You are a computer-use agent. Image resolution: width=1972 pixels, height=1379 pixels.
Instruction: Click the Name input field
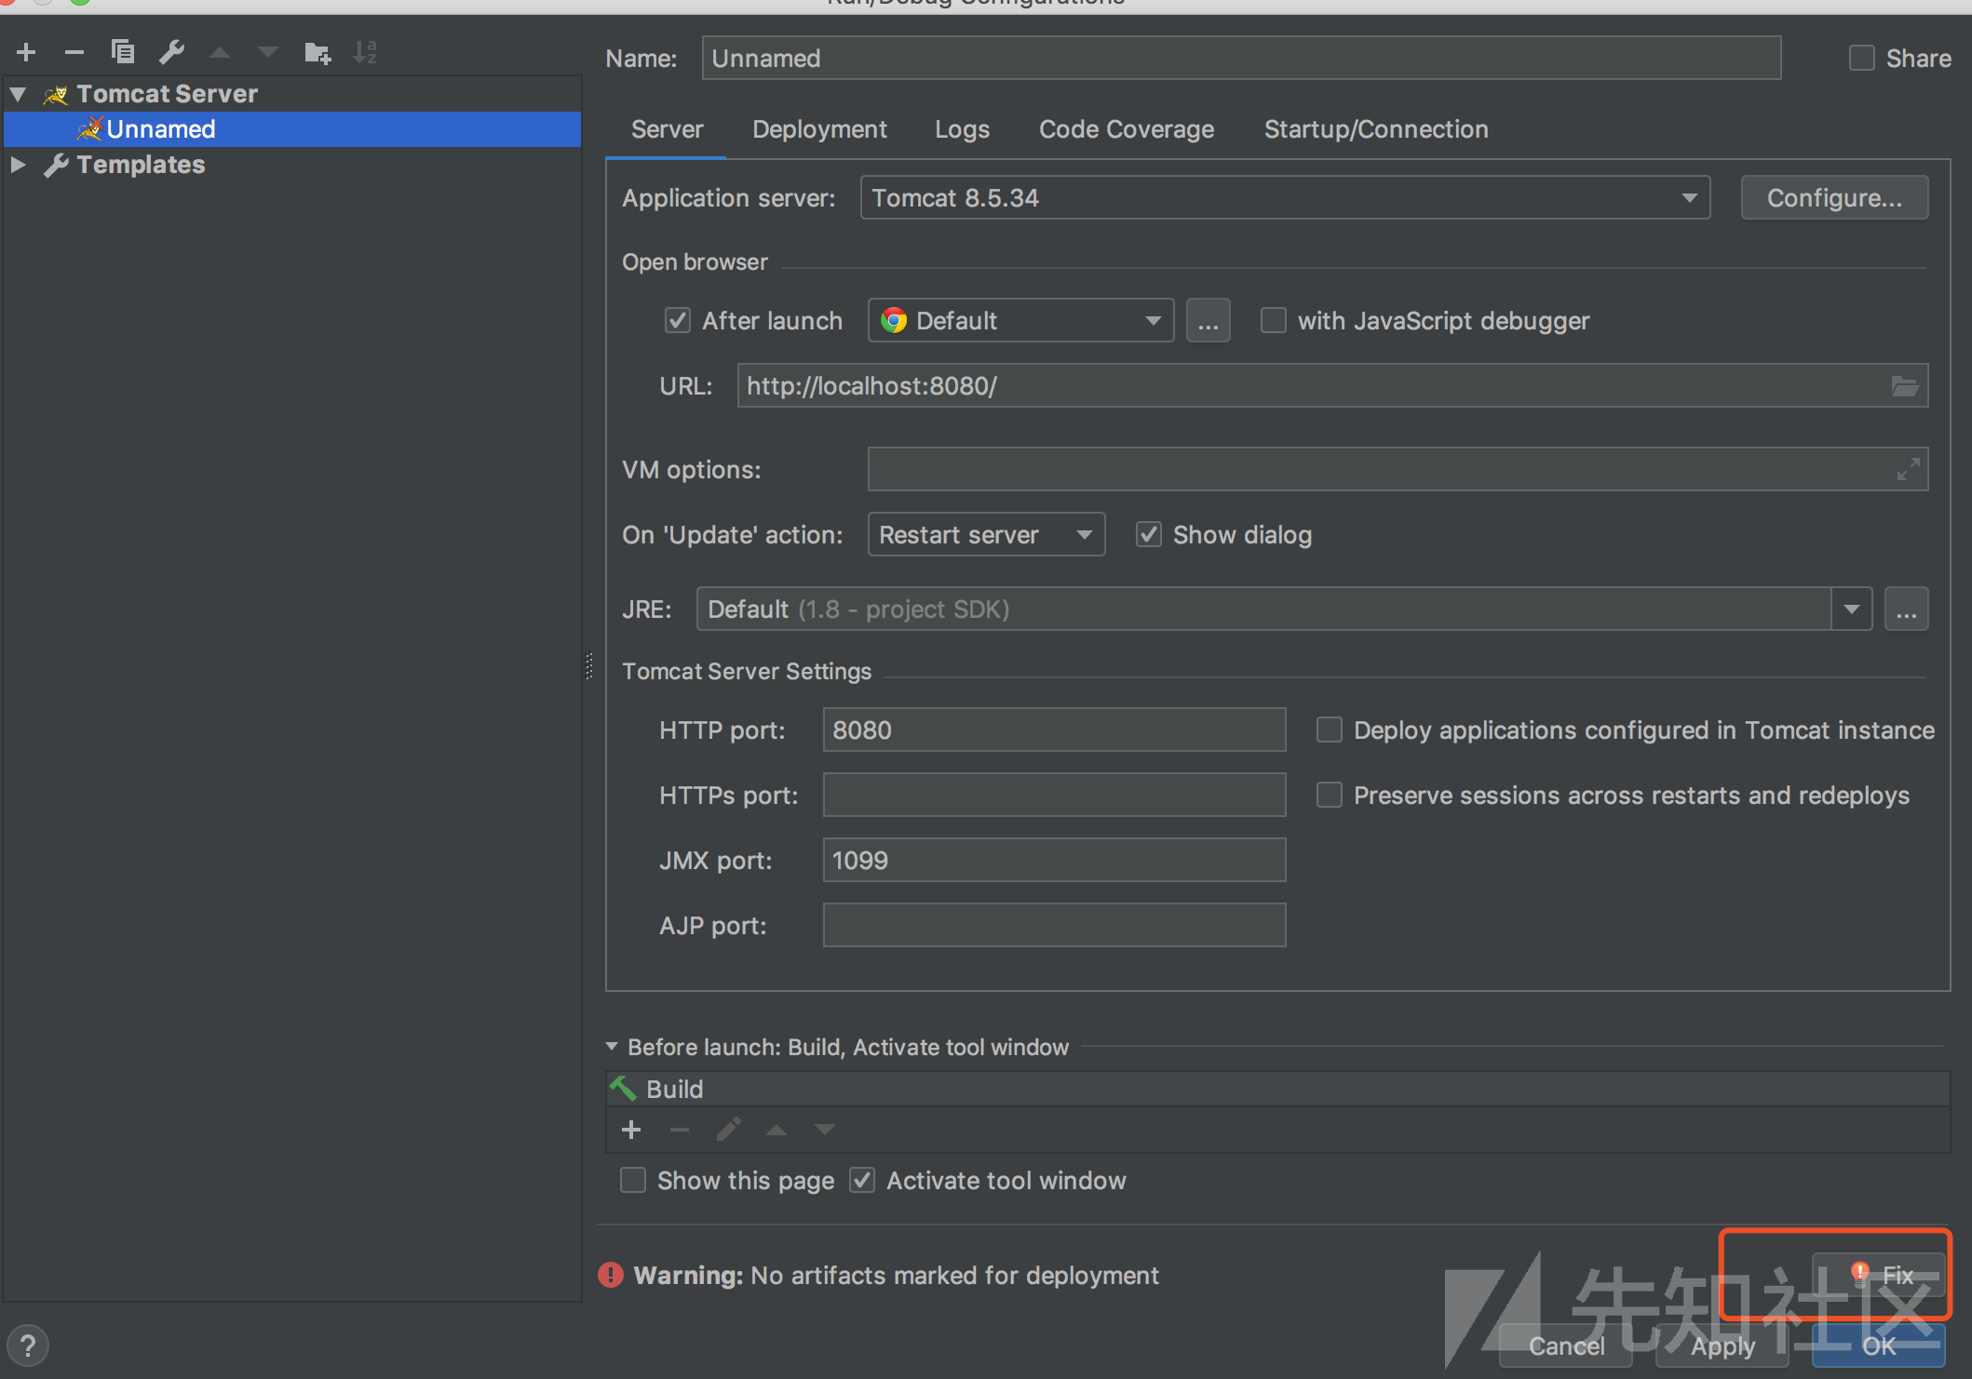pyautogui.click(x=1241, y=59)
